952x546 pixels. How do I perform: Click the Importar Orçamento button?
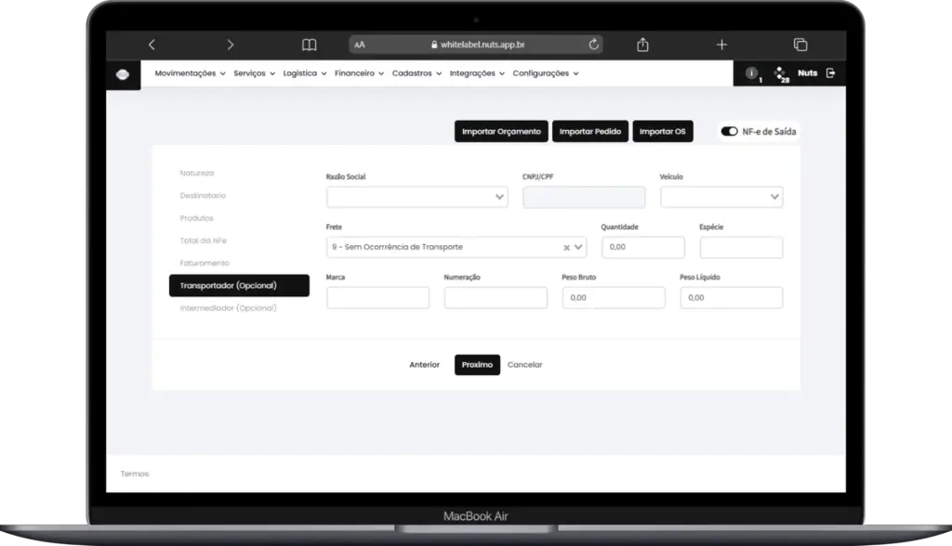tap(501, 132)
